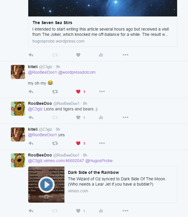Viewport: 188px width, 217px height.
Task: Reply to the Dark Side of the Rainbow tweet
Action: pyautogui.click(x=31, y=211)
